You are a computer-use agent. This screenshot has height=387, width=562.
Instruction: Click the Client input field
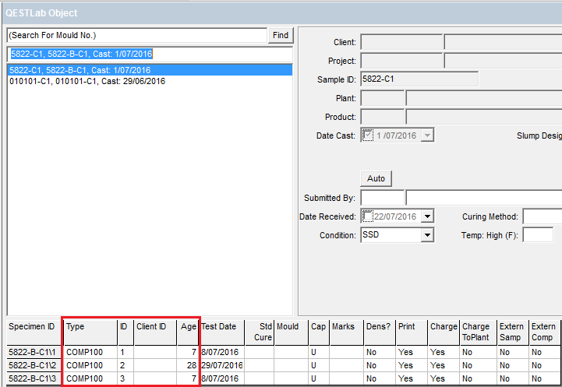pyautogui.click(x=401, y=42)
